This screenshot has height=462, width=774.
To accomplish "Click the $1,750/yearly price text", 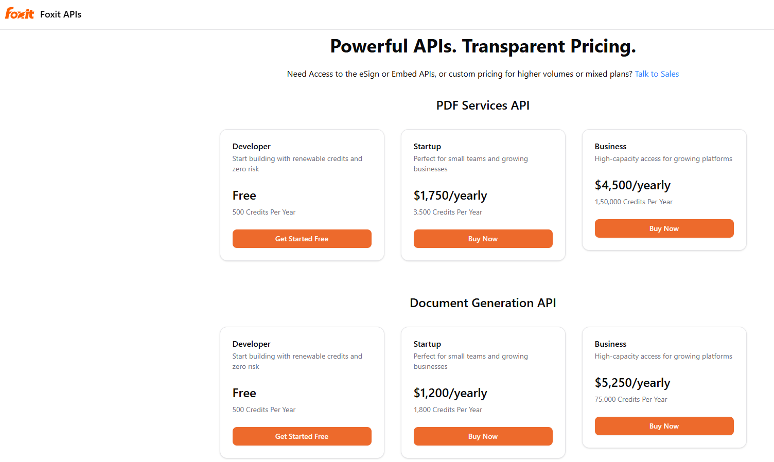I will tap(450, 196).
